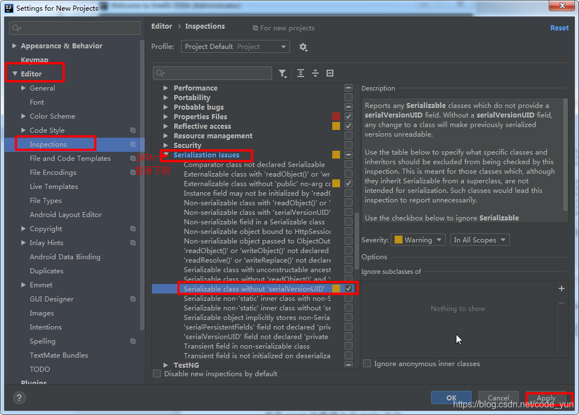Click the Reset link
This screenshot has height=415, width=579.
[559, 28]
